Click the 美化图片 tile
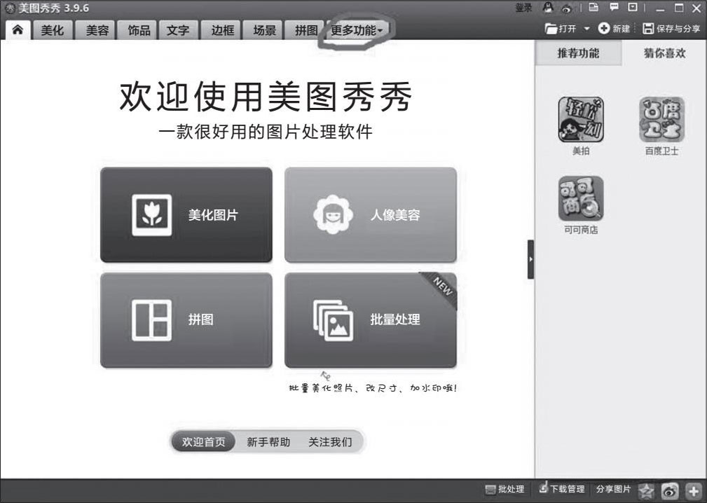707x503 pixels. (186, 214)
